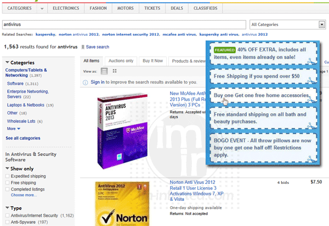This screenshot has width=329, height=226.
Task: Collapse the Type filter section
Action: coord(7,208)
